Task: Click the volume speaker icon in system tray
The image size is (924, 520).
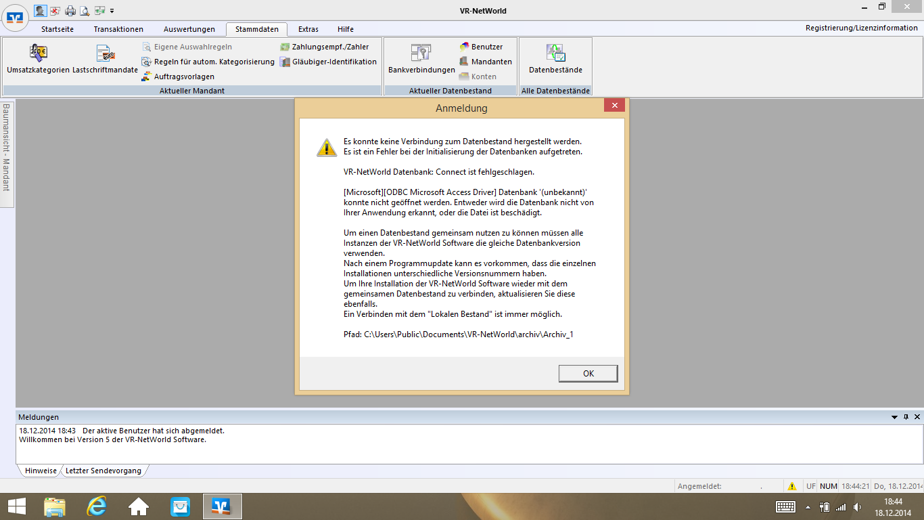Action: click(x=858, y=506)
